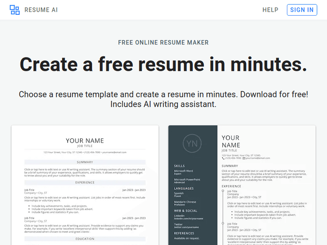Click twitter.com/yourname in sidebar
Image resolution: width=327 pixels, height=245 pixels.
click(x=187, y=227)
